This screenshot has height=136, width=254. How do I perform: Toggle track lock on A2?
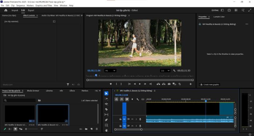pyautogui.click(x=120, y=126)
